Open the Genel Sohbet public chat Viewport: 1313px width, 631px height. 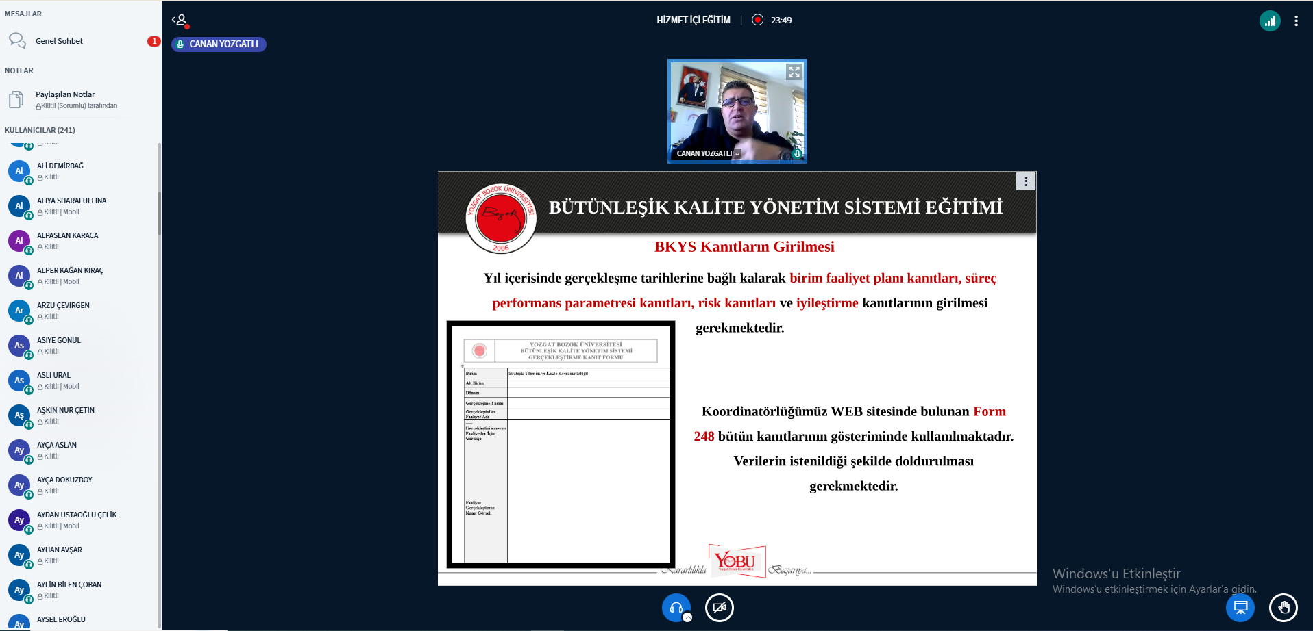[x=59, y=41]
